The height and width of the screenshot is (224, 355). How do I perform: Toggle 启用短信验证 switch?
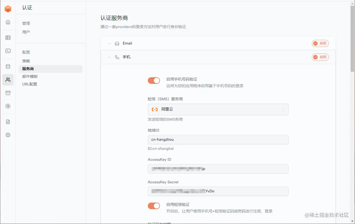[x=154, y=206]
